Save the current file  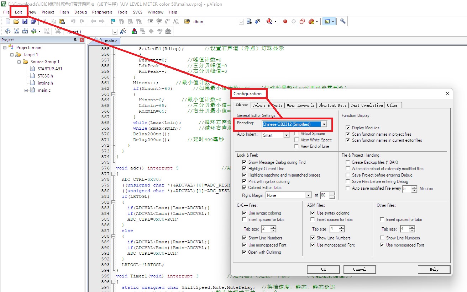tap(25, 21)
